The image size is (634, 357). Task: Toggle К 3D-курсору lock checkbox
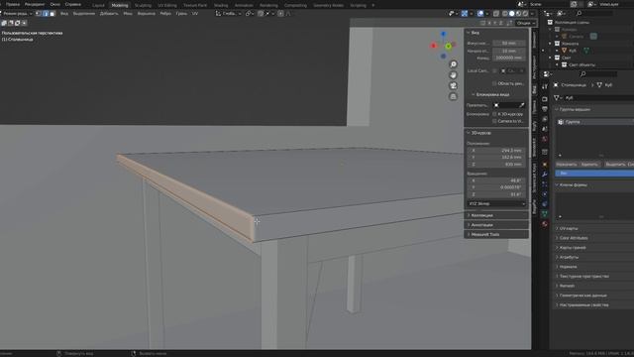(494, 114)
